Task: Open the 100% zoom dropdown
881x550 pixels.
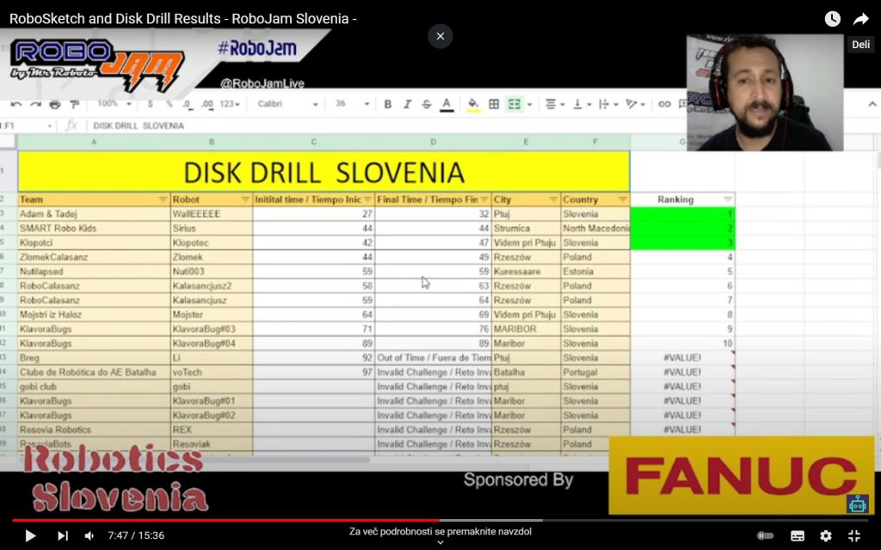Action: (114, 104)
